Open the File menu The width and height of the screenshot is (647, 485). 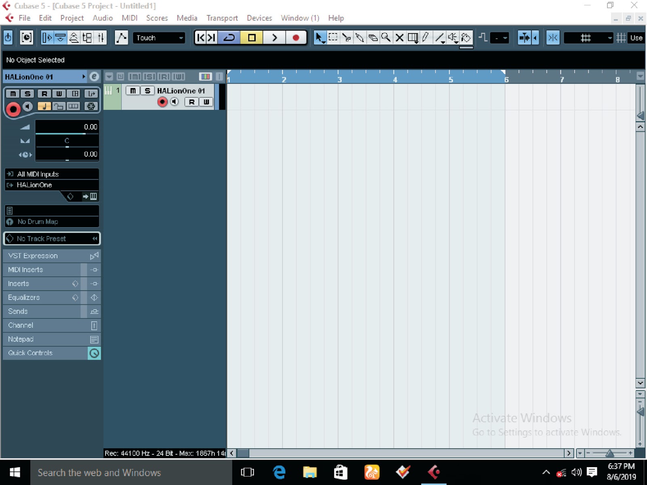pyautogui.click(x=24, y=18)
